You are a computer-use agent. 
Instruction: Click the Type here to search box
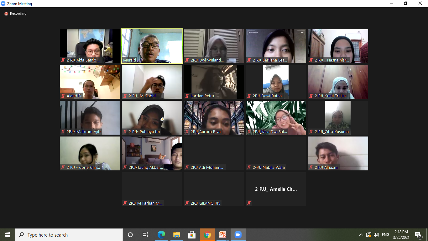[69, 235]
